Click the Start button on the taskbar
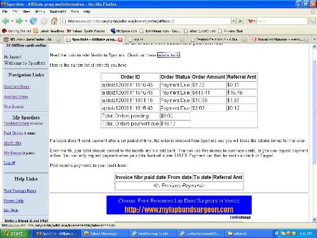The width and height of the screenshot is (317, 238). pyautogui.click(x=15, y=234)
